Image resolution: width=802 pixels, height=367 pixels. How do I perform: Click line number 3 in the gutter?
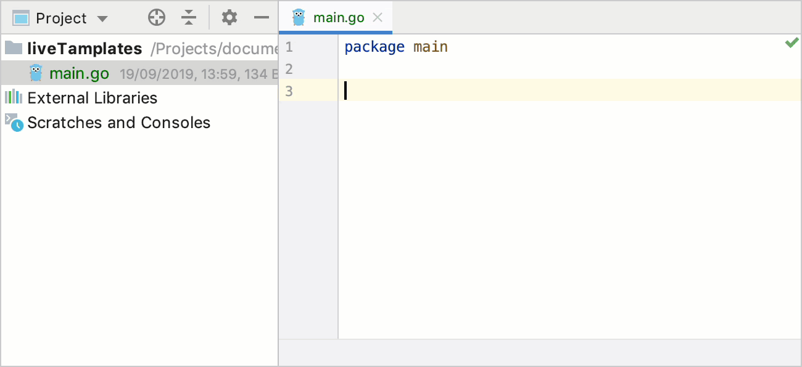289,91
